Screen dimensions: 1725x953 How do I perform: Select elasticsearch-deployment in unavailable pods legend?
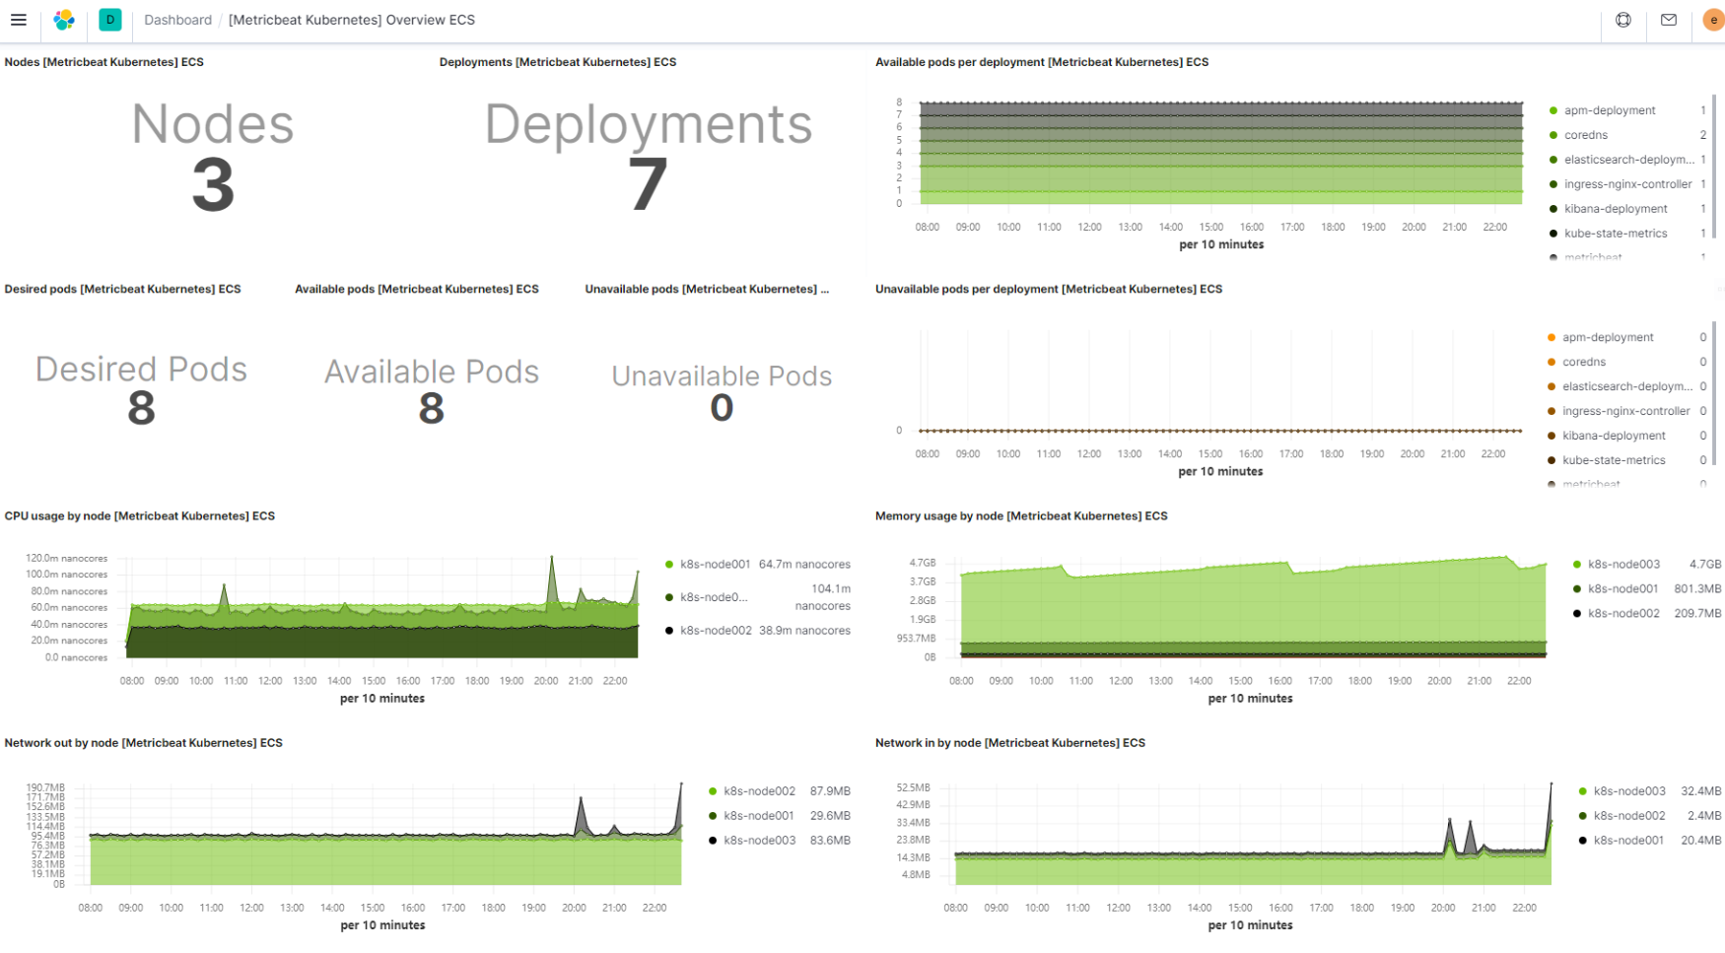click(x=1626, y=386)
